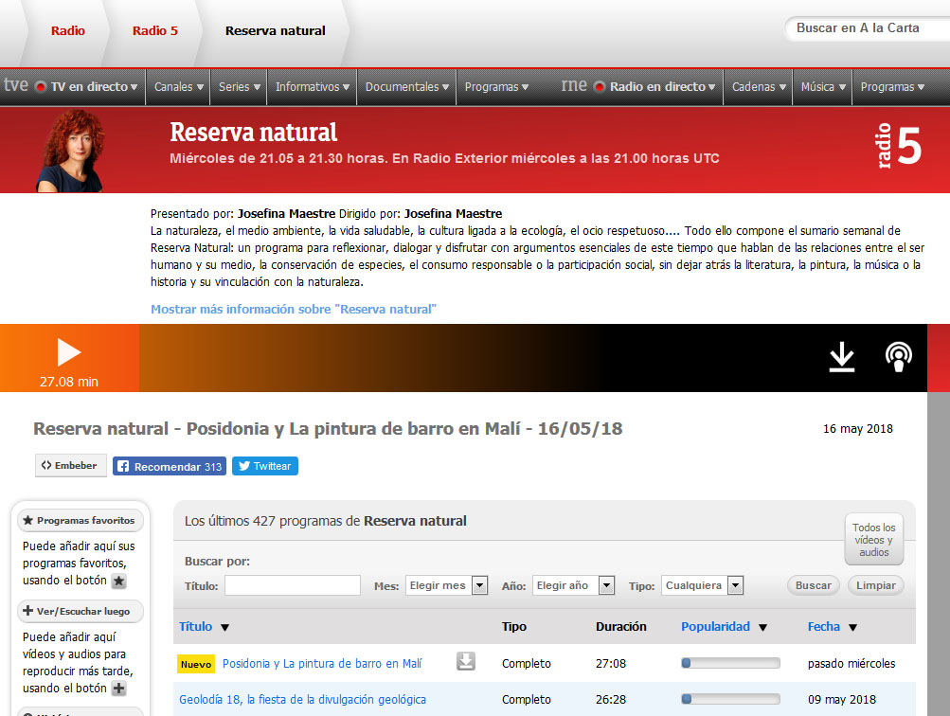
Task: Click the plus icon for listen later
Action: click(119, 689)
